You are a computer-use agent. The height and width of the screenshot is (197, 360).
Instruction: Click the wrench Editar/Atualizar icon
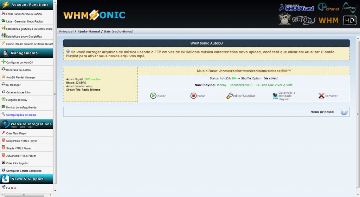pos(229,96)
